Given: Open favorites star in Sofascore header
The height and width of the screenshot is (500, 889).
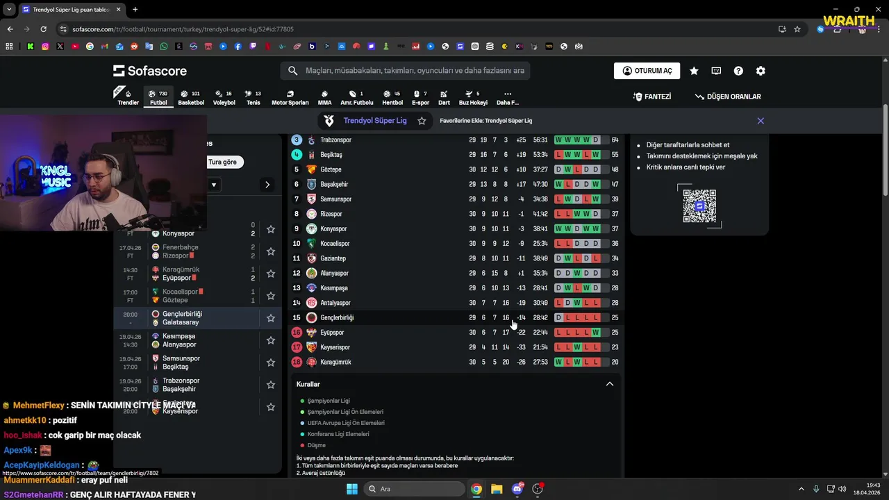Looking at the screenshot, I should [694, 71].
